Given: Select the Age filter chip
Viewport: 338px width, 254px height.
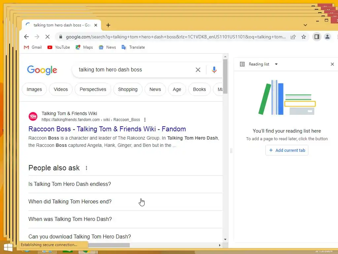Looking at the screenshot, I should point(177,89).
